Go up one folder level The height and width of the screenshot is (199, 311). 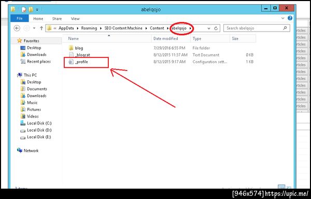pyautogui.click(x=41, y=28)
